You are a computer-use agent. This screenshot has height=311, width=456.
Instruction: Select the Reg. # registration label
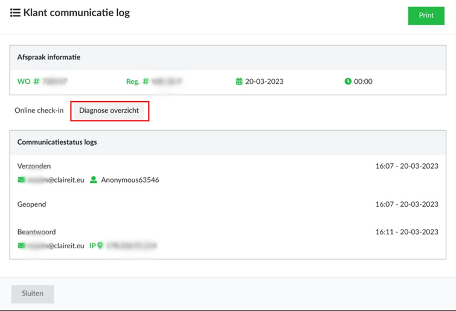point(136,81)
